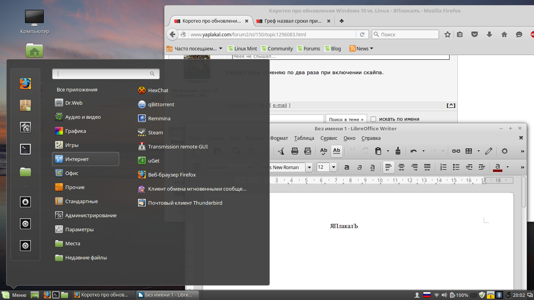Apply the dark red font color in Writer
534x300 pixels.
coord(498,167)
